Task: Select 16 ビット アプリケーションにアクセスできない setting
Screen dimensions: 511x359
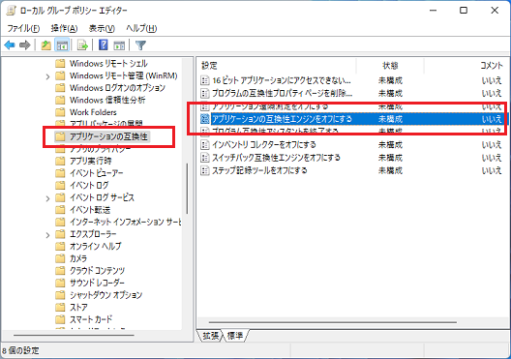Action: pos(282,80)
